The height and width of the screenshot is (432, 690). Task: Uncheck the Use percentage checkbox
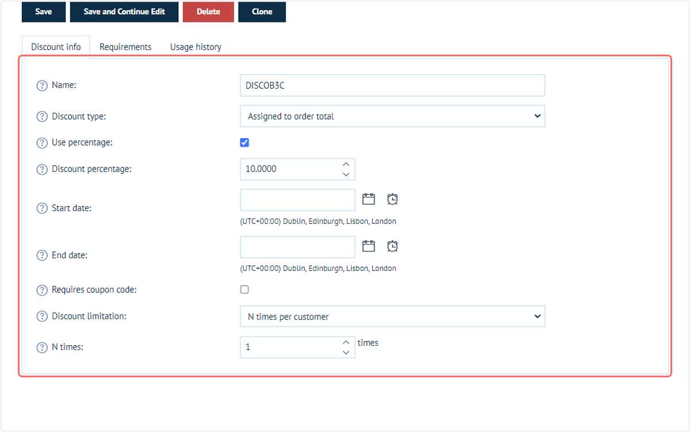click(x=244, y=143)
